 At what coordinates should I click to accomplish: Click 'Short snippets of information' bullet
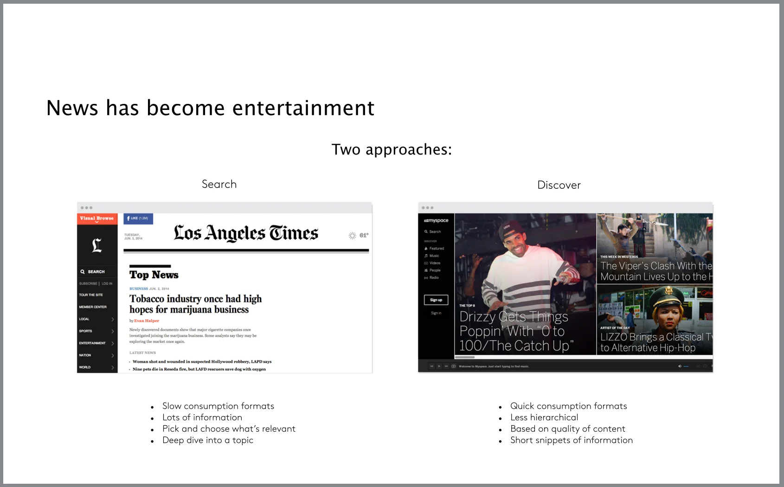point(572,441)
